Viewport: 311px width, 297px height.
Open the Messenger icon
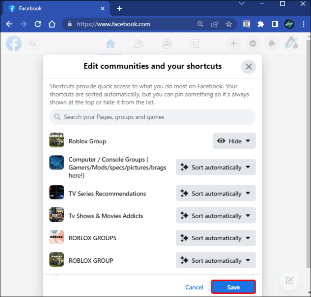[253, 44]
